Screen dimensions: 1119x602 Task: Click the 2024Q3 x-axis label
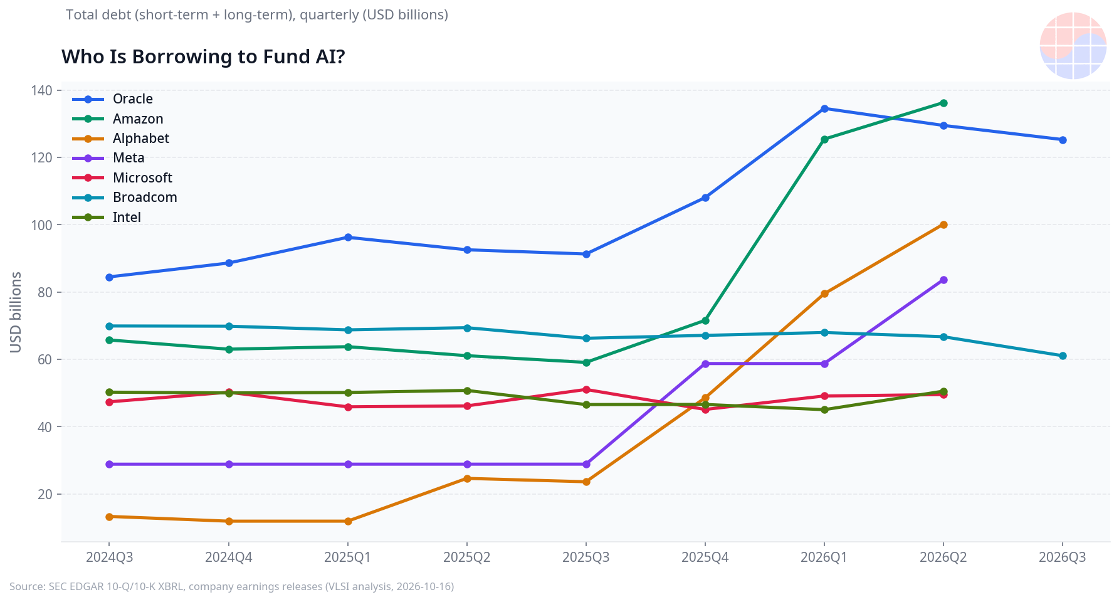click(110, 557)
